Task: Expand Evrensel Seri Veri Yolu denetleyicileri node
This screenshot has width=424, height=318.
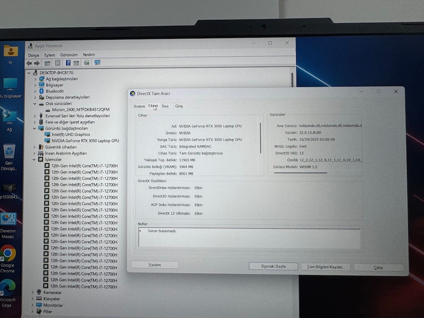Action: tap(35, 116)
